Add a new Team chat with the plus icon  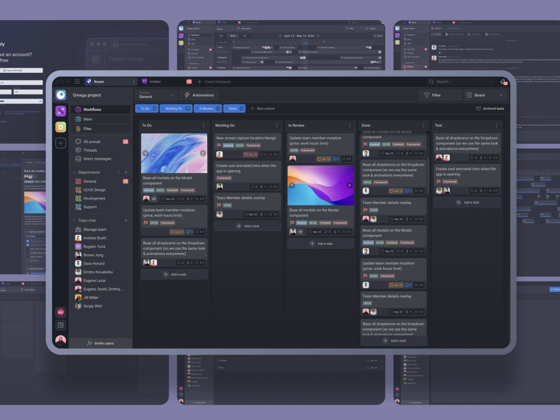(126, 220)
